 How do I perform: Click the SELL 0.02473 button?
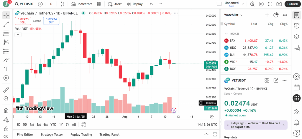point(23,21)
